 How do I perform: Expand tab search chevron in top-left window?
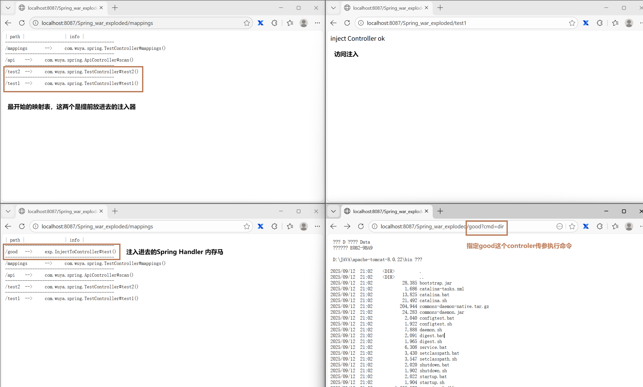point(8,8)
